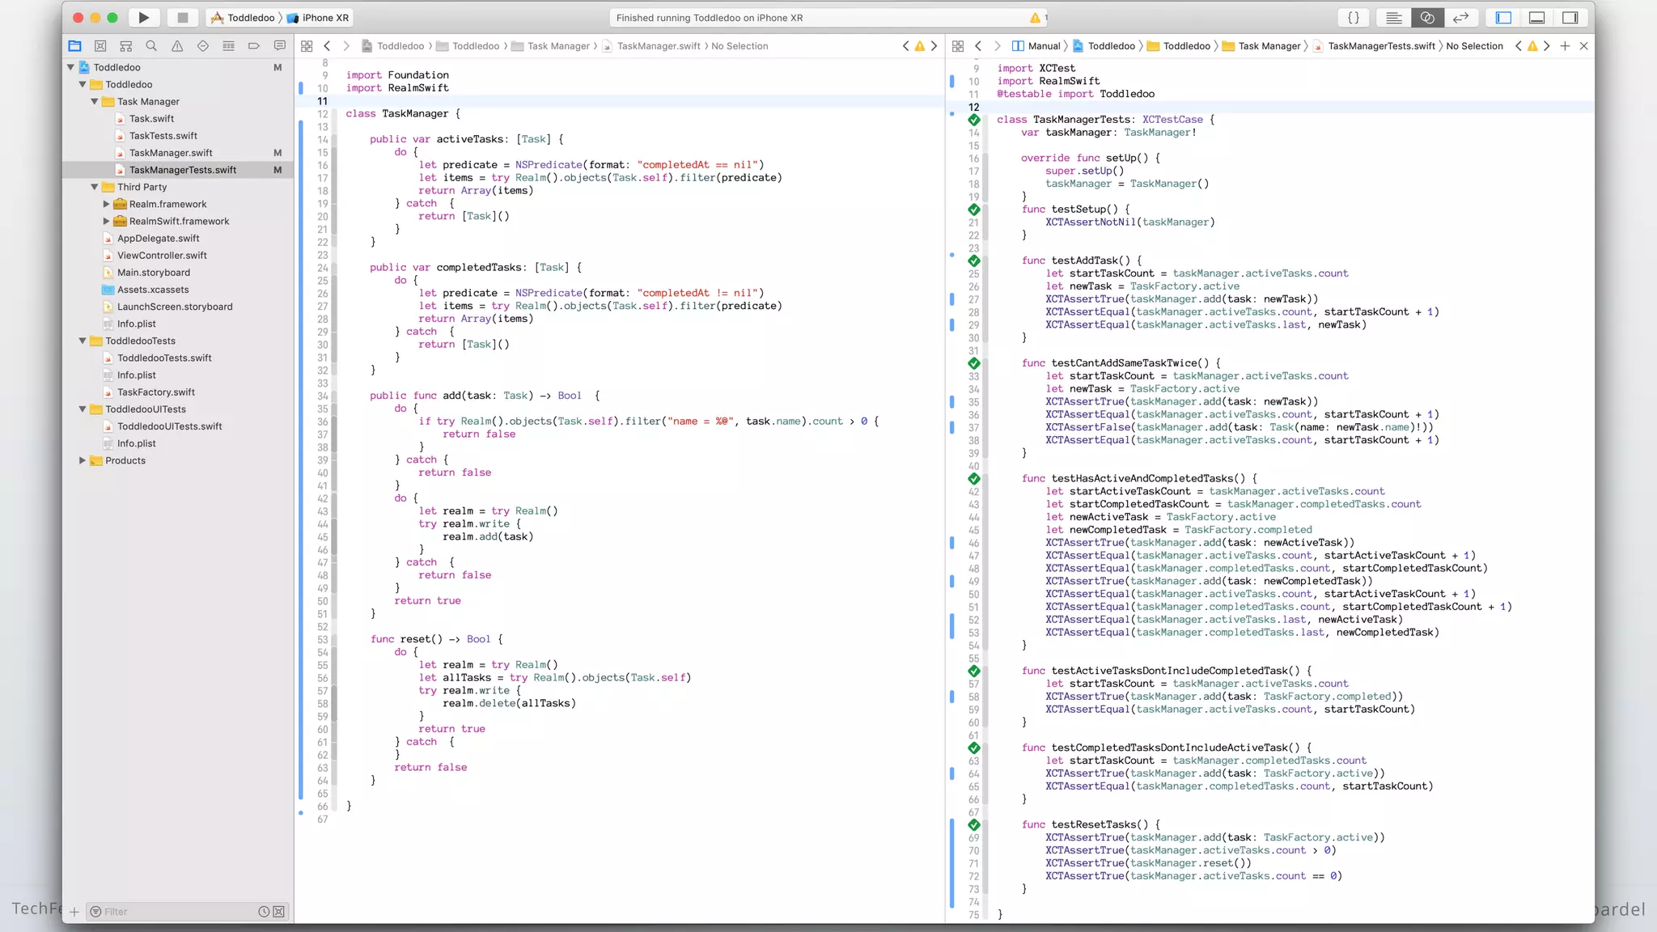Show the Issue navigator warning icon
This screenshot has width=1657, height=932.
177,46
